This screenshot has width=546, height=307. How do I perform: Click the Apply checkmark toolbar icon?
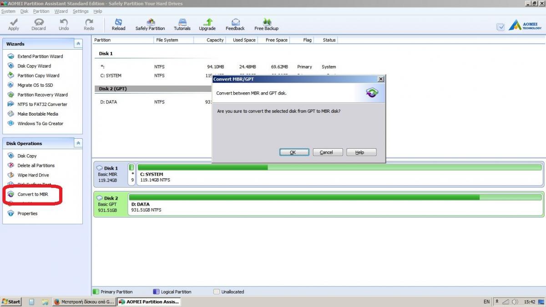click(x=14, y=25)
